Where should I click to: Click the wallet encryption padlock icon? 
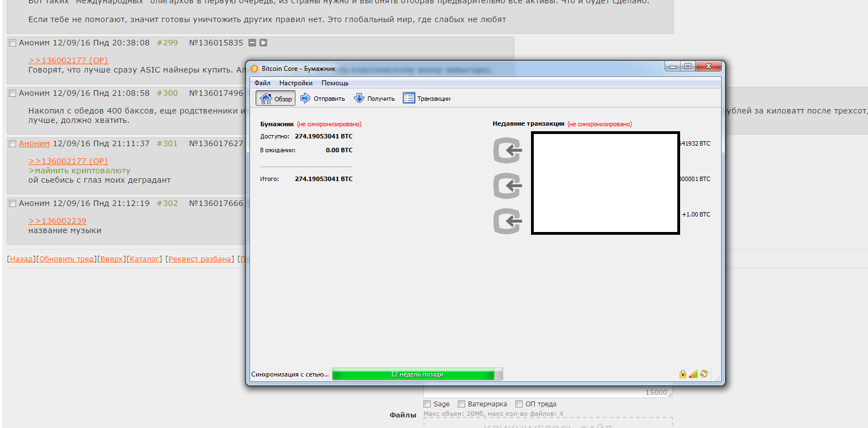683,374
